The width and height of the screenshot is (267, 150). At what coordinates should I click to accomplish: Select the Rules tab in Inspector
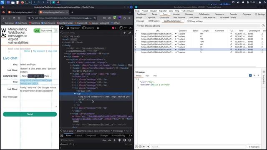pyautogui.click(x=69, y=135)
